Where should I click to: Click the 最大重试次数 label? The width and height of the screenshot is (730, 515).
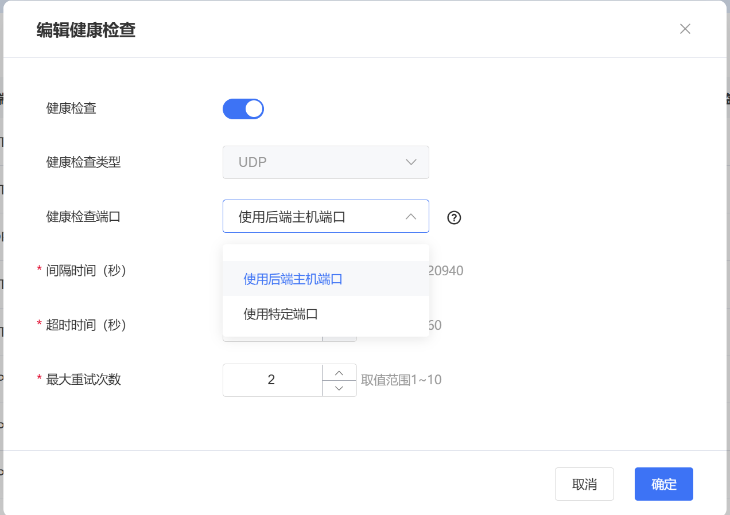point(83,379)
